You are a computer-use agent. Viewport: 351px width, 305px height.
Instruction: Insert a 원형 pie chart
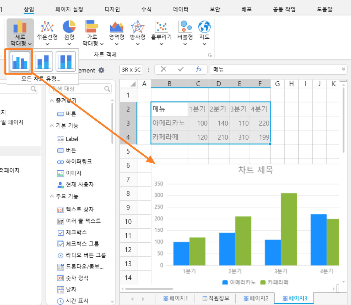pos(69,33)
